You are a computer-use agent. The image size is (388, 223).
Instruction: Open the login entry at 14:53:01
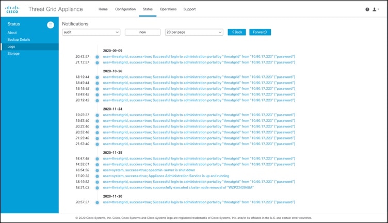tap(199, 164)
